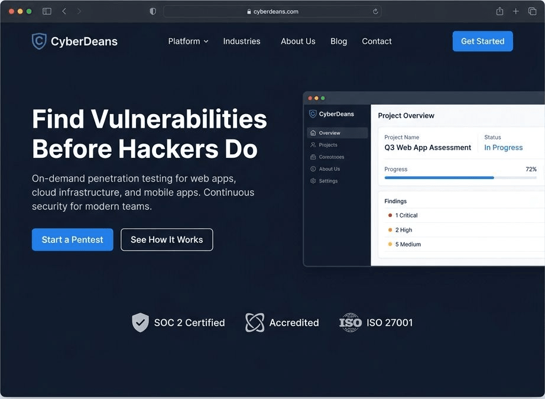Click the Overview home icon in dashboard sidebar
The width and height of the screenshot is (545, 399).
[x=313, y=133]
